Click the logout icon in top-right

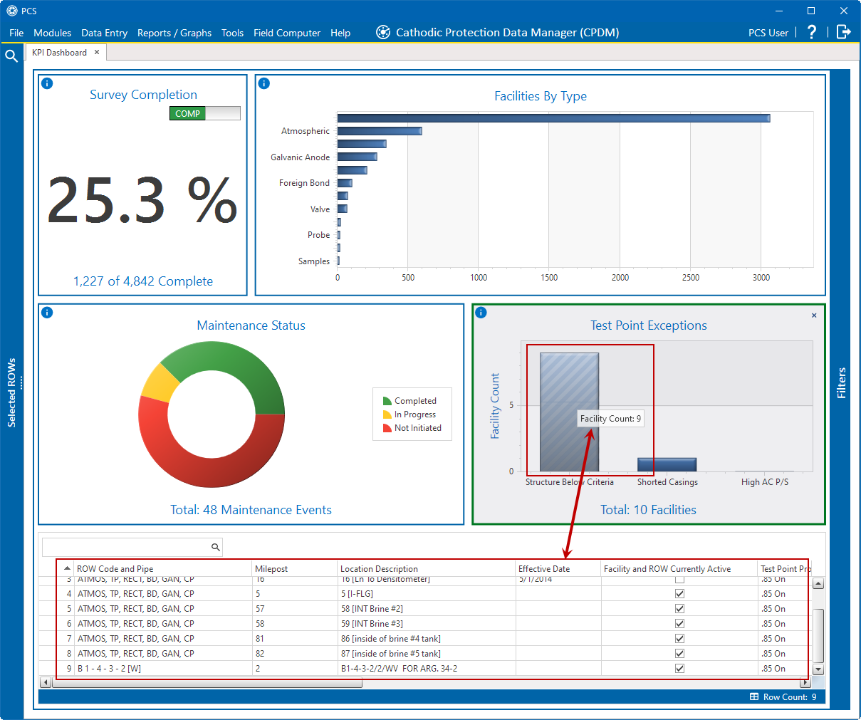coord(843,32)
